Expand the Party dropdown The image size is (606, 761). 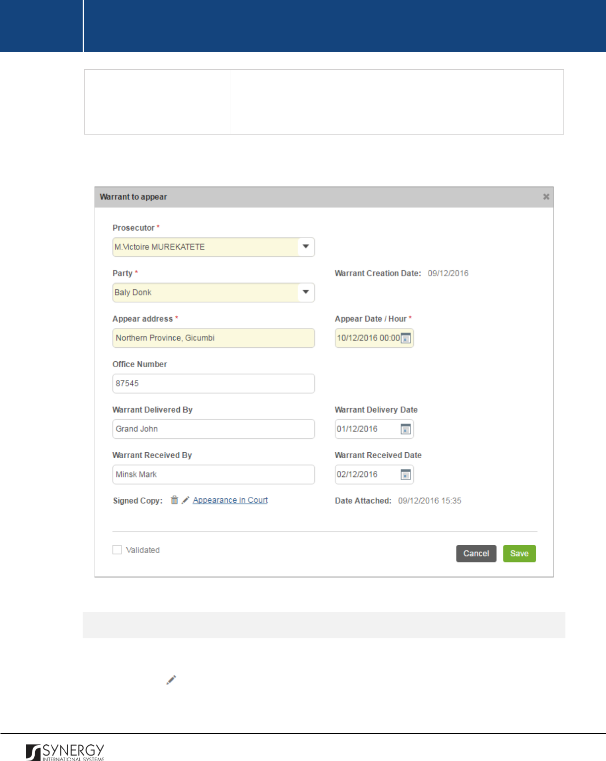(x=306, y=292)
